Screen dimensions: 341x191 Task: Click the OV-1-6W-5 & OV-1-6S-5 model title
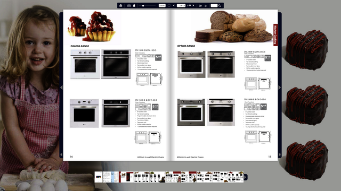tap(145, 50)
